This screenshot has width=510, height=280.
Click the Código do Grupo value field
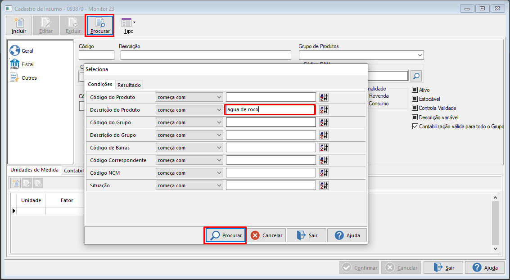pyautogui.click(x=271, y=122)
